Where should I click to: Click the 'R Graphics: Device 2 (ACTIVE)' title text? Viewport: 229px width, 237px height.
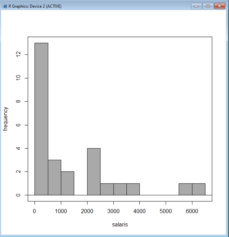pyautogui.click(x=35, y=6)
